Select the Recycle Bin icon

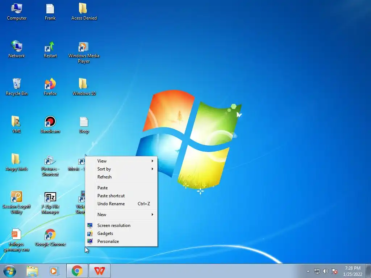(17, 87)
